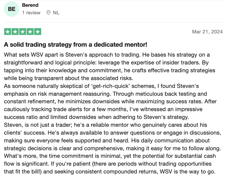
Task: Click the closing phrase 'WSV is the way to go'
Action: pos(187,172)
